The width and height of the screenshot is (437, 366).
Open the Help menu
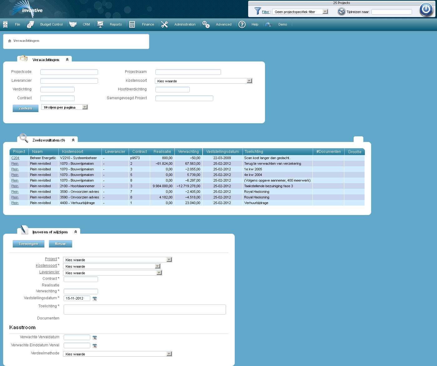255,24
